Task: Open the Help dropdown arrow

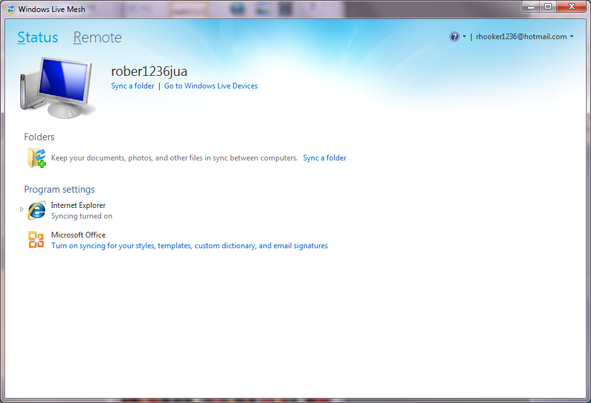Action: point(464,37)
